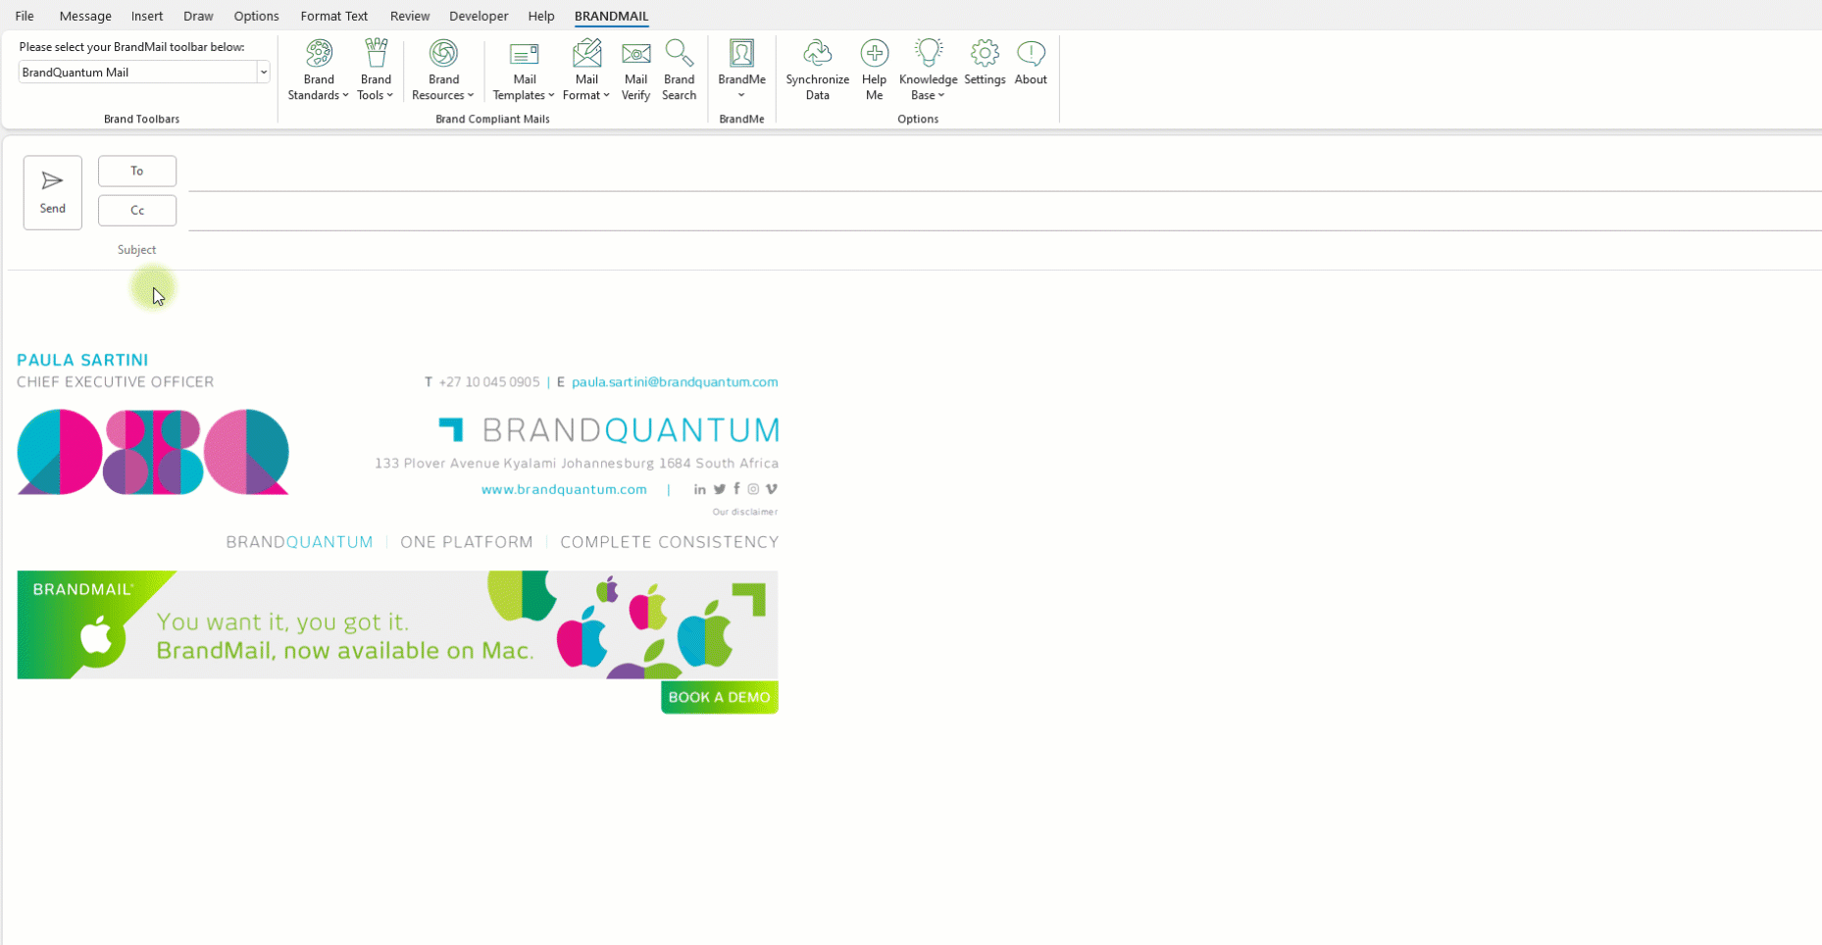Open the Review tab
This screenshot has height=945, width=1822.
point(410,16)
